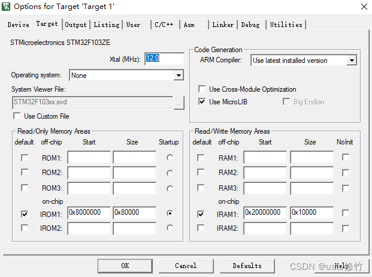Click the Cancel button
This screenshot has width=372, height=277.
(x=186, y=266)
